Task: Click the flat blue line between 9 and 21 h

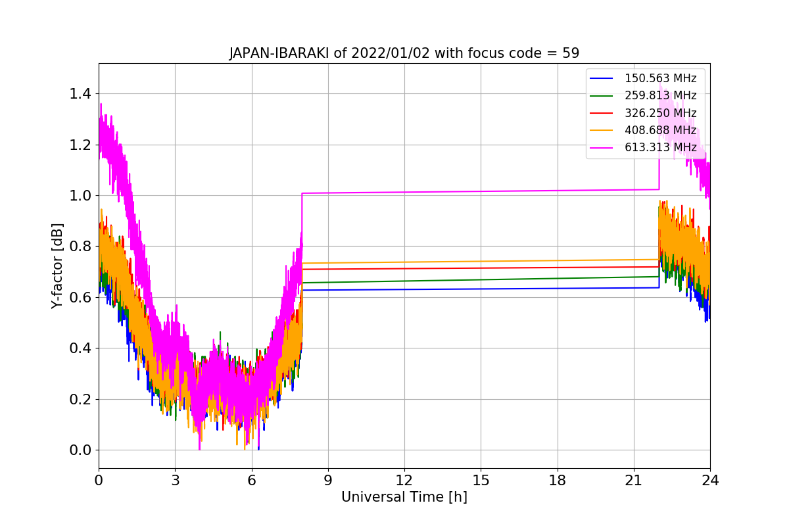Action: 481,289
